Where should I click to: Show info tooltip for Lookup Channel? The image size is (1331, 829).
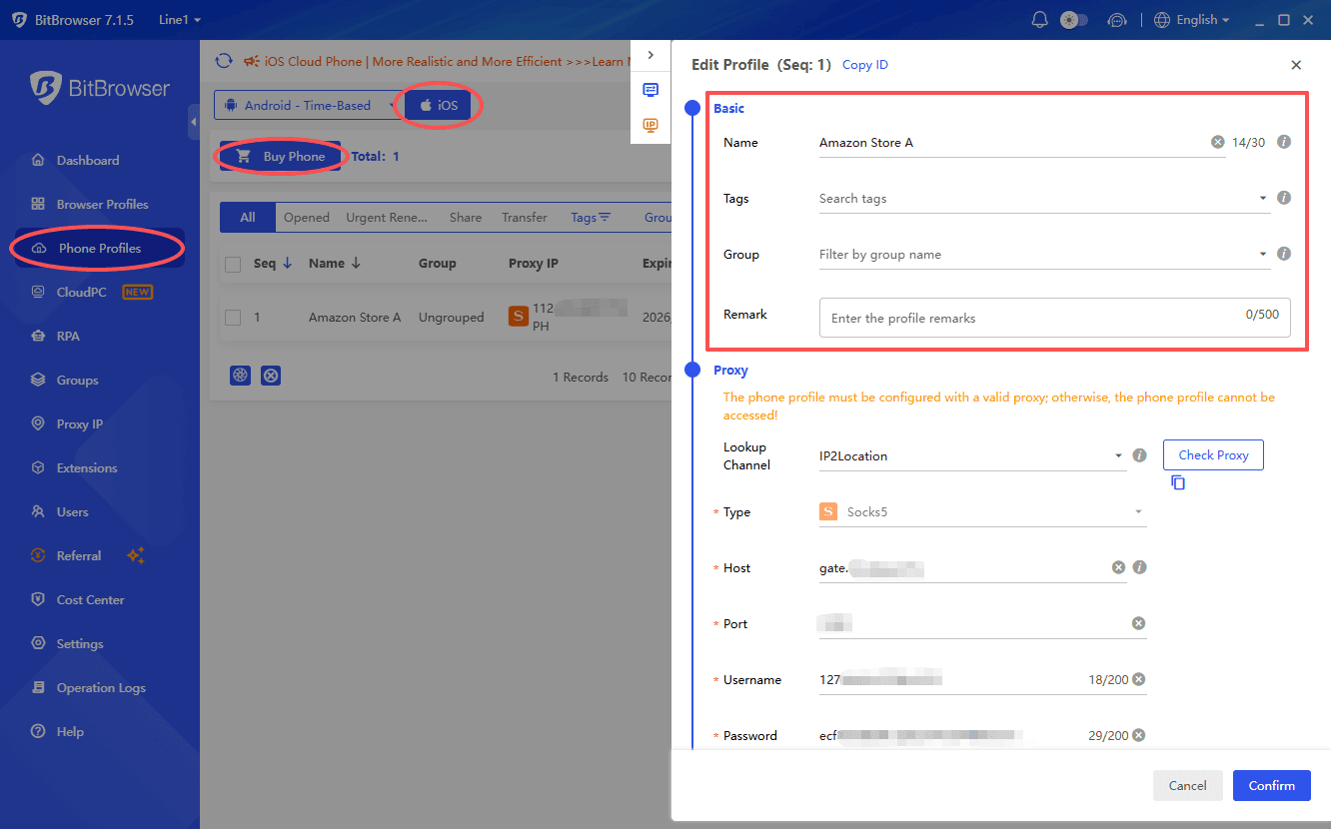pyautogui.click(x=1140, y=455)
